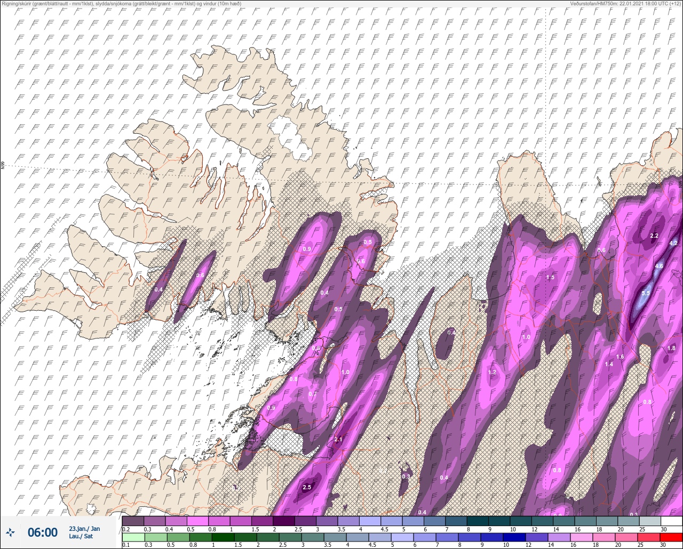Click the 1.8 precipitation value on the map

pos(671,348)
